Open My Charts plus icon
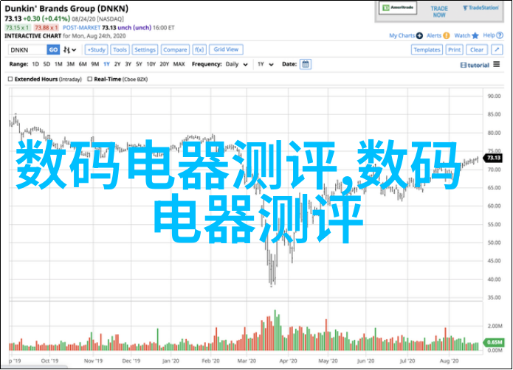The height and width of the screenshot is (370, 513). (x=419, y=35)
